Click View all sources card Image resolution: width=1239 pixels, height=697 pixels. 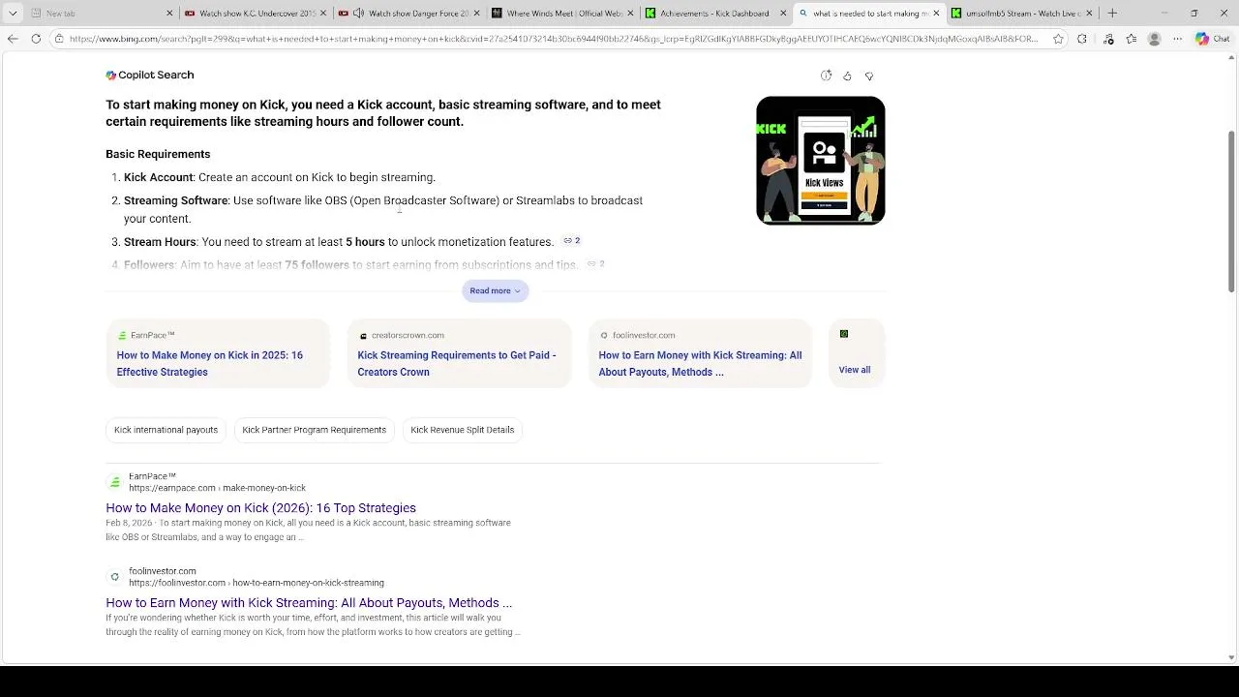point(857,353)
